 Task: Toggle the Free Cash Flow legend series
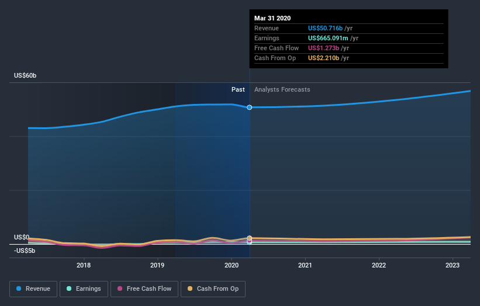coord(144,289)
